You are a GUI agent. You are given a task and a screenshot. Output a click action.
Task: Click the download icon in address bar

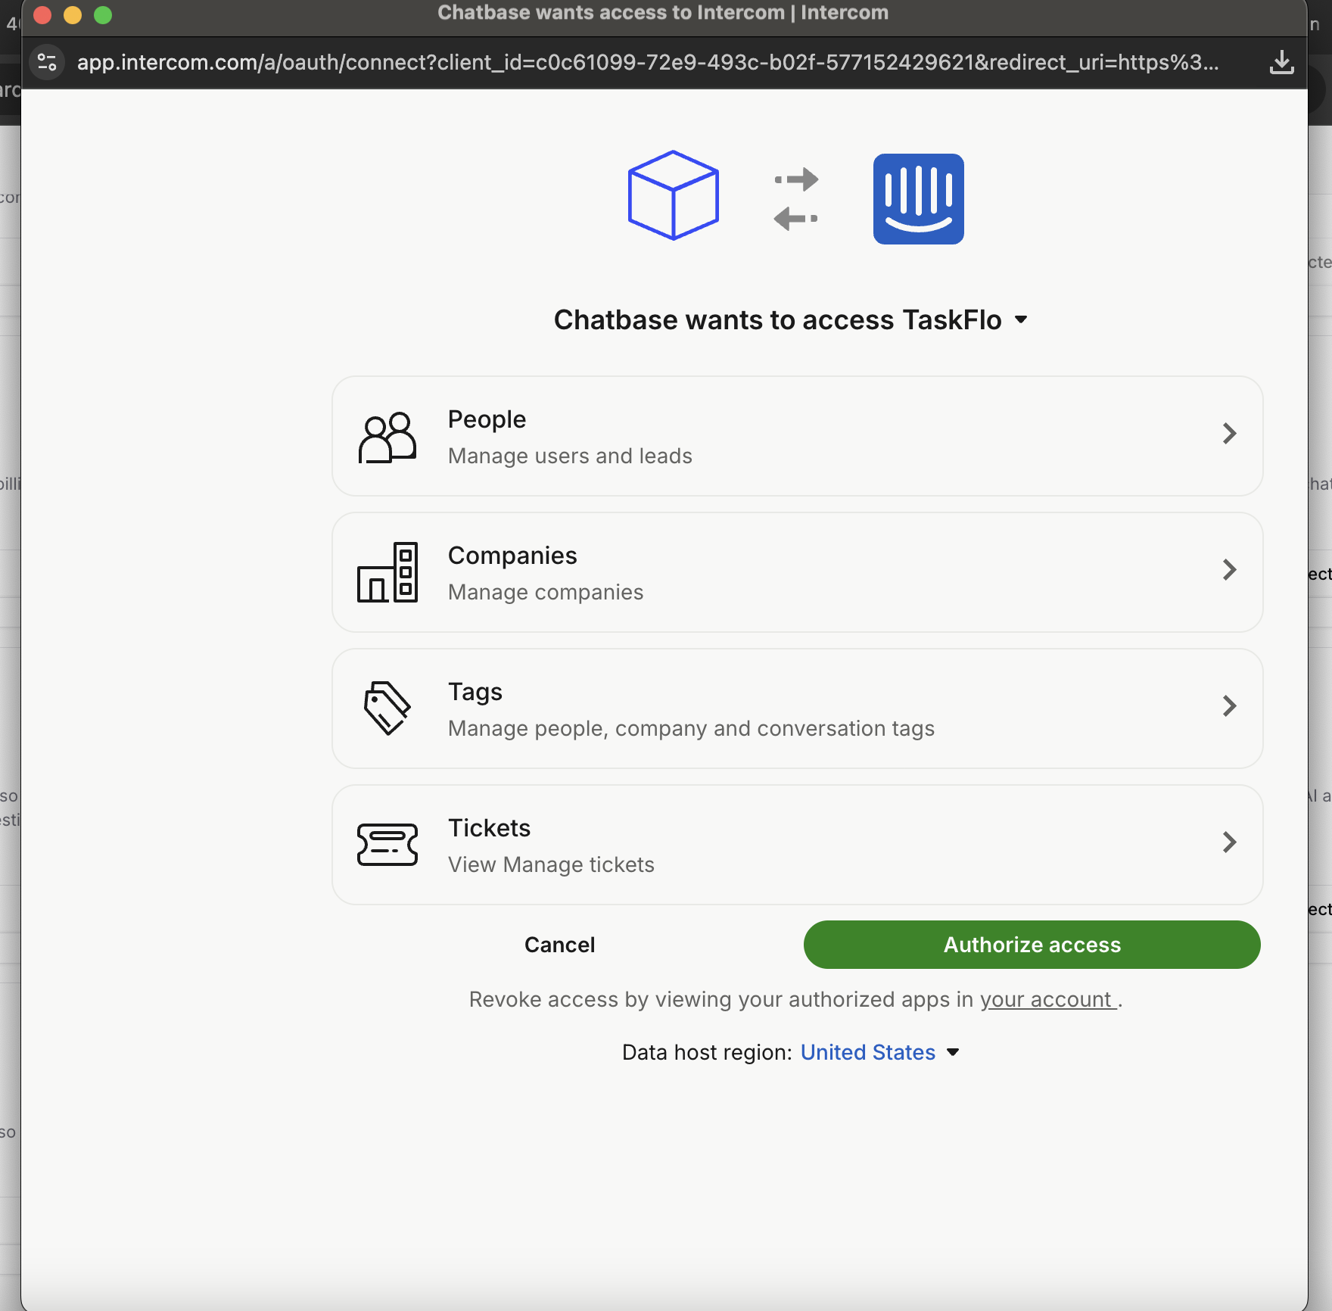[1281, 62]
